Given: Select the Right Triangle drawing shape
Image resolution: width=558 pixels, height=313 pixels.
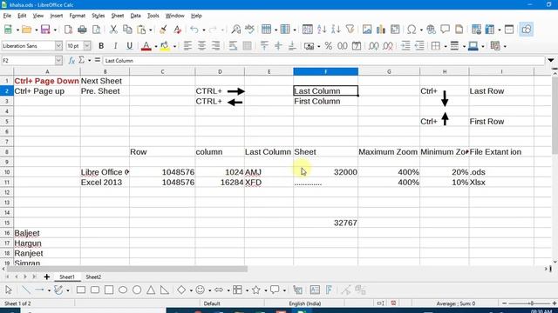Looking at the screenshot, I should click(x=165, y=290).
